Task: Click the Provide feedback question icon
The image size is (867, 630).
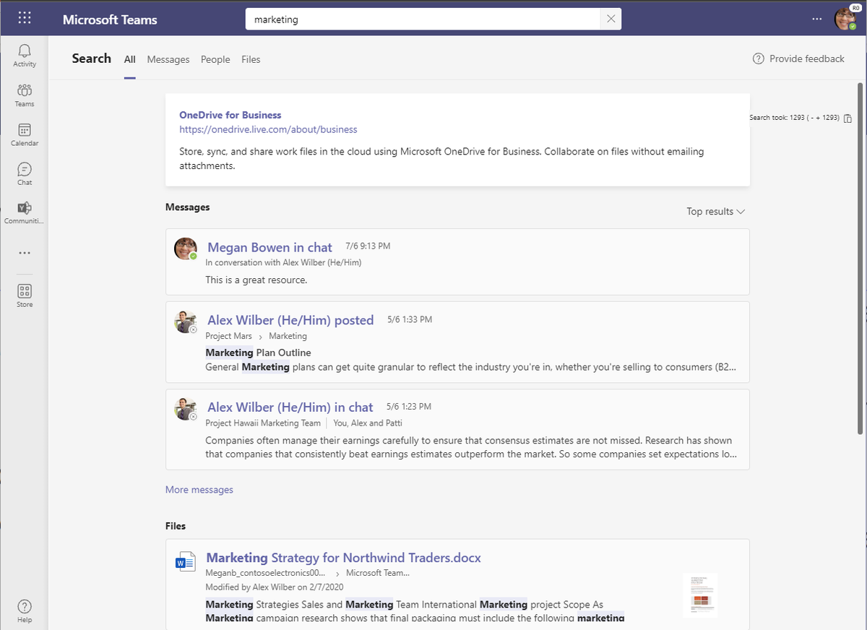Action: point(758,59)
